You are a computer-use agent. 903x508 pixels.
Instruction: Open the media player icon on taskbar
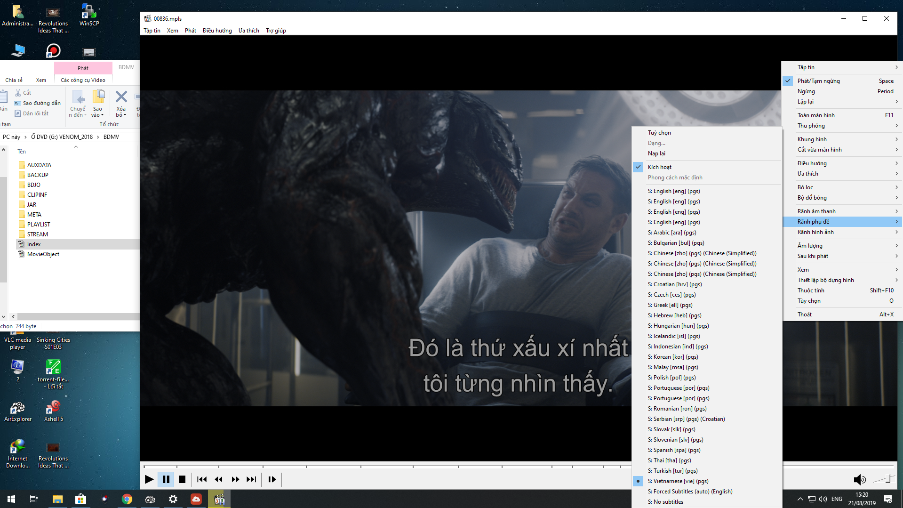[219, 499]
